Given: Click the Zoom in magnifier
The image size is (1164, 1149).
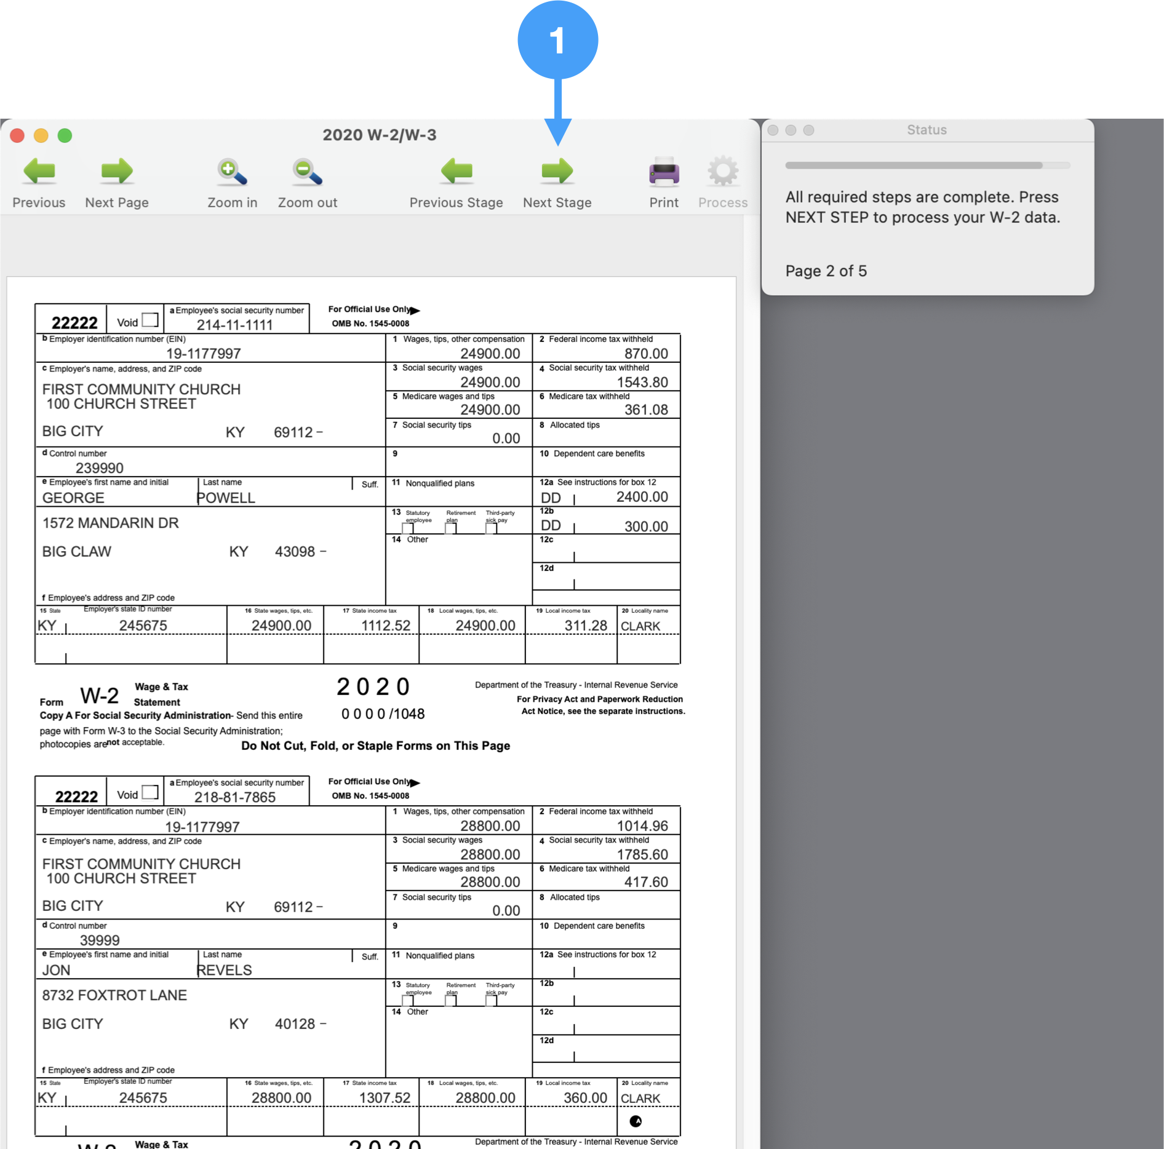Looking at the screenshot, I should (x=232, y=172).
